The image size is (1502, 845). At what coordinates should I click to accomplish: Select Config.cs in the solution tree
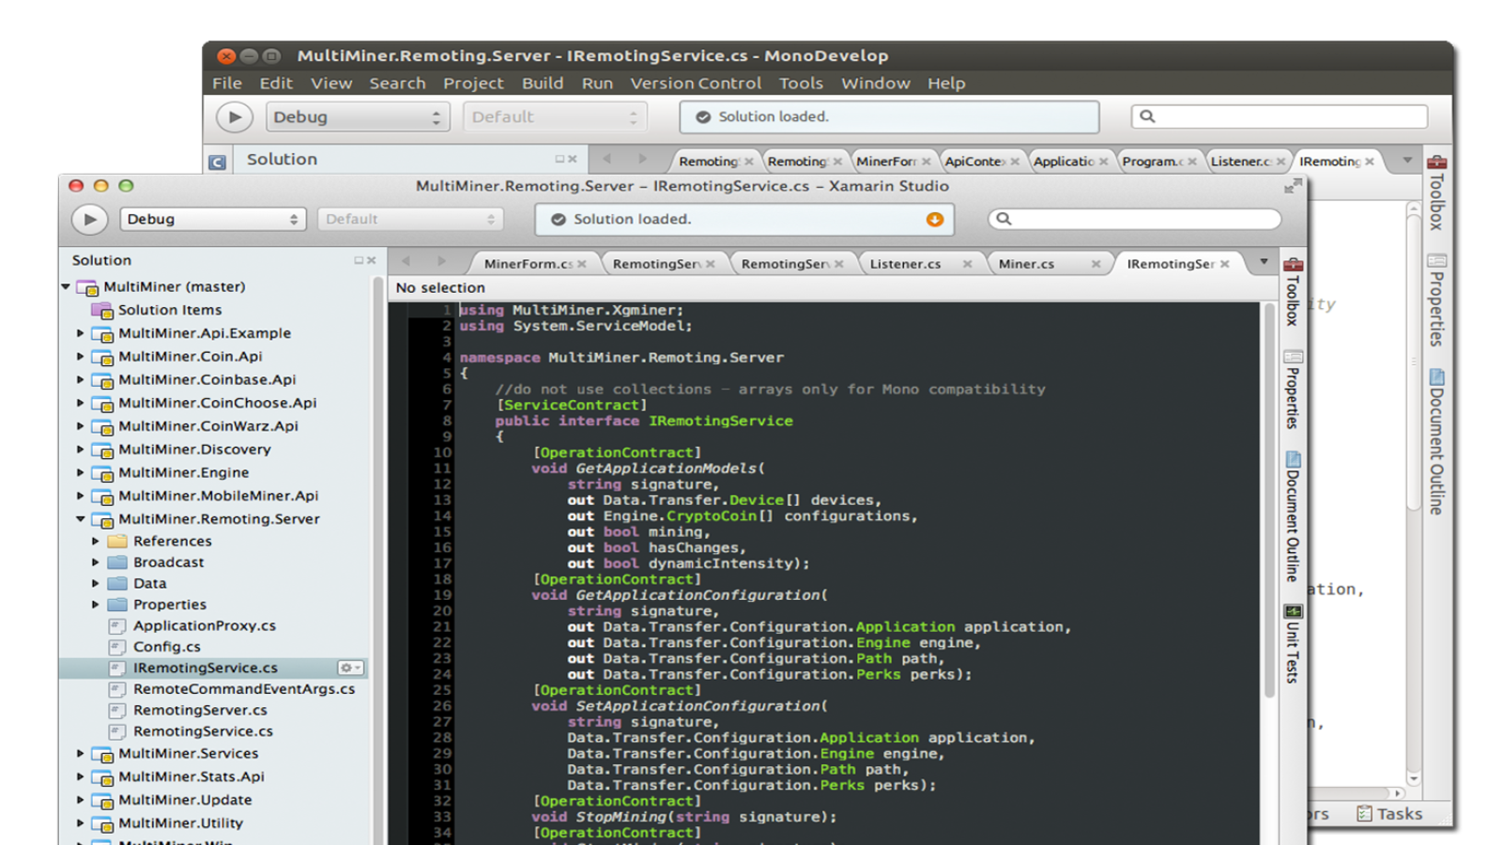coord(167,646)
